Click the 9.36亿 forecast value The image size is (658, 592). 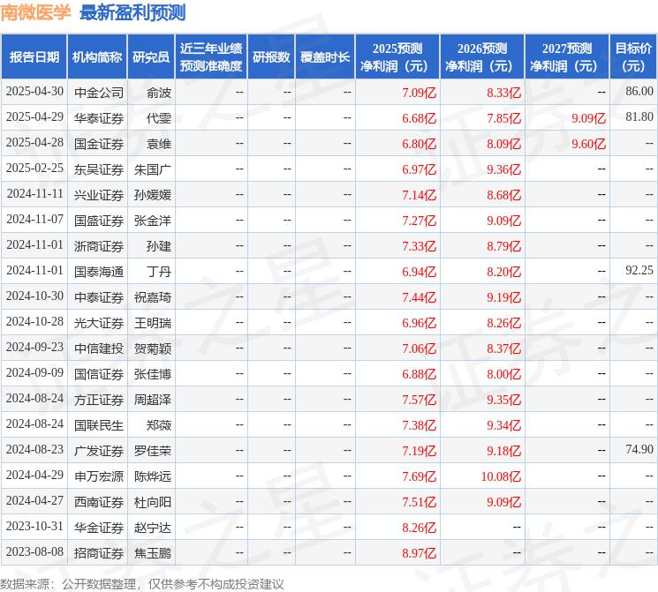coord(503,169)
